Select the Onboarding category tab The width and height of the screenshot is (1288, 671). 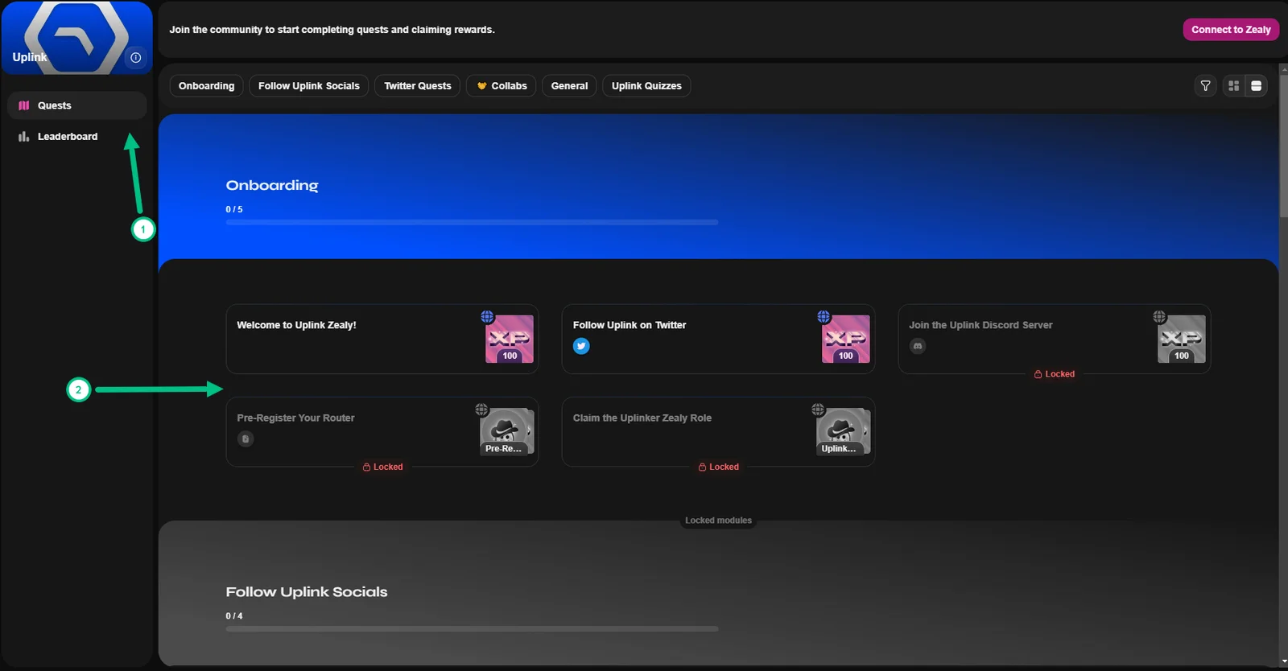[x=206, y=86]
